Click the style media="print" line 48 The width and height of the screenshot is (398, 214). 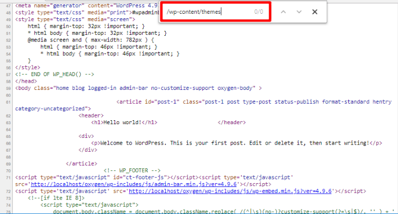tap(87, 12)
